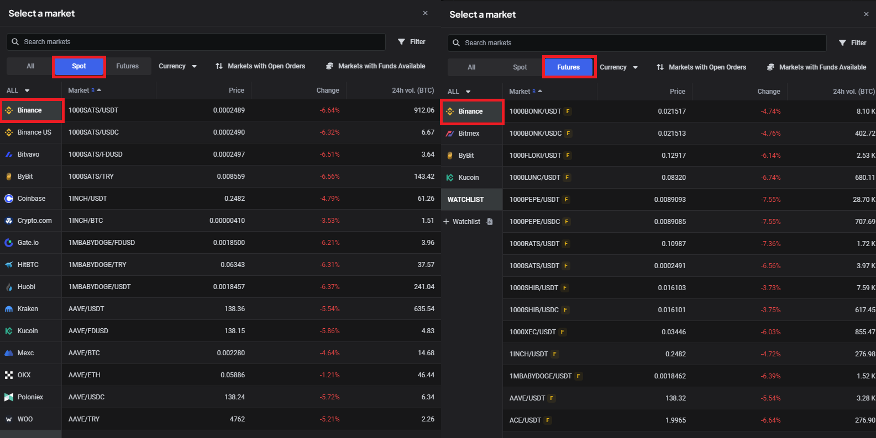Select Kucoin exchange in right panel
876x438 pixels.
click(x=471, y=178)
